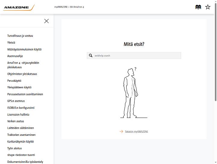Select BA AmaTron 4 breadcrumb
217x164 pixels.
(x=77, y=7)
